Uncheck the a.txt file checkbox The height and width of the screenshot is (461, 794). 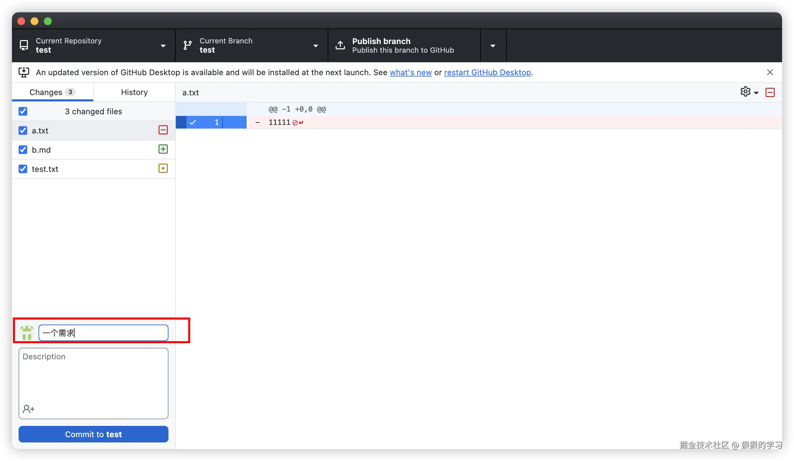coord(23,130)
